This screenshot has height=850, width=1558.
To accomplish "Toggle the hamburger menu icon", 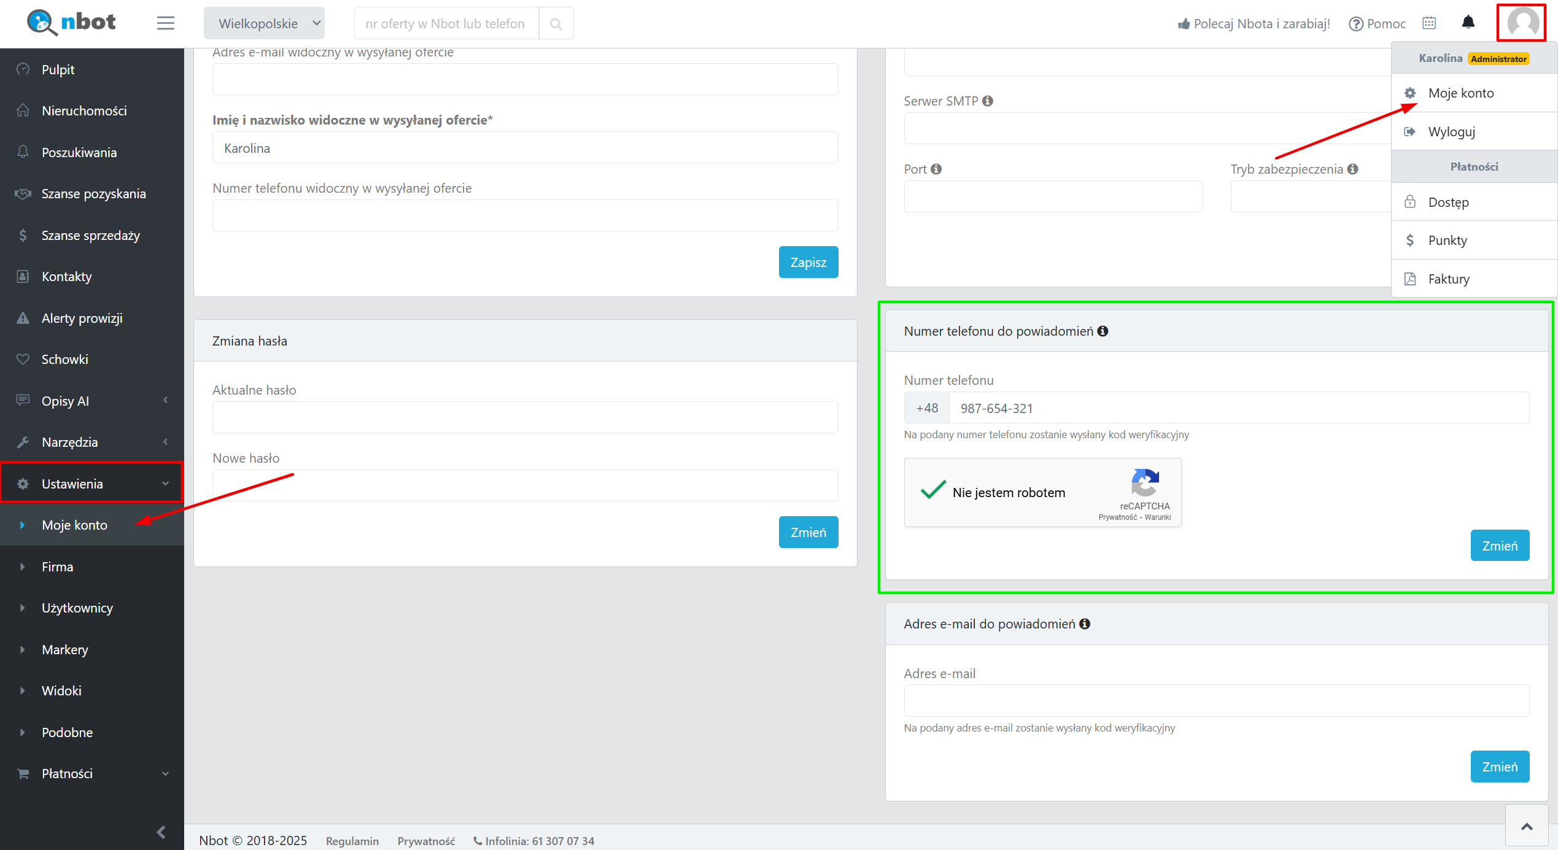I will [x=165, y=23].
